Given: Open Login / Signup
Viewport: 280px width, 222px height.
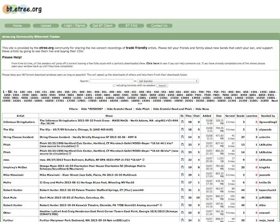Looking at the screenshot, I should (74, 26).
